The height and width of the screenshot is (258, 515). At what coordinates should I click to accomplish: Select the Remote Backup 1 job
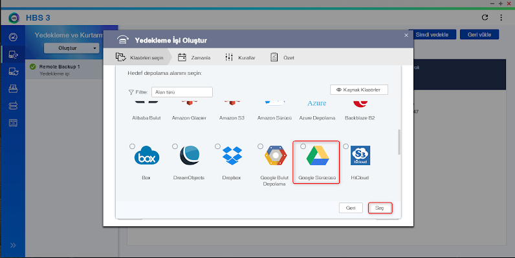point(64,70)
